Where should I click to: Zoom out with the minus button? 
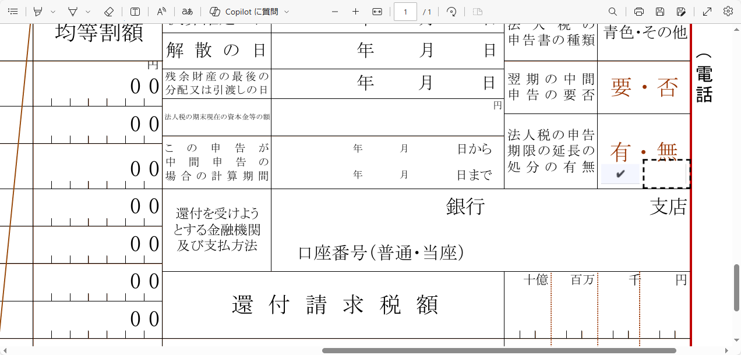point(334,12)
